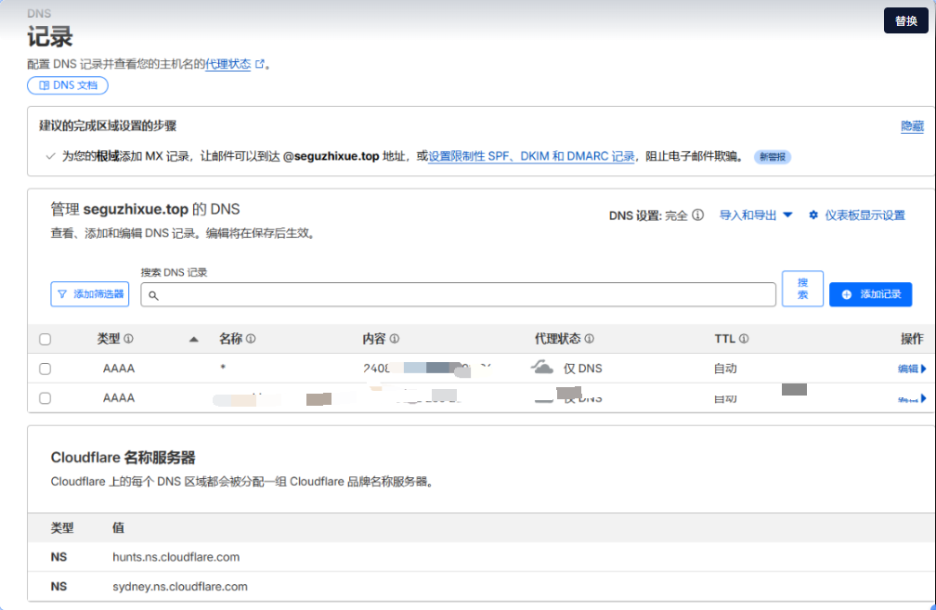Click the info icon beside 类型 column header

coord(129,340)
